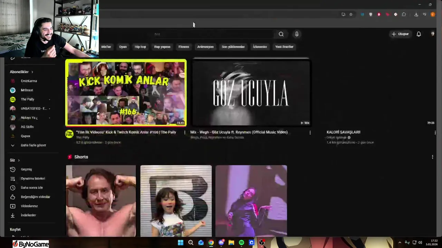
Task: Select the Mix'ler filter chip
Action: 106,47
